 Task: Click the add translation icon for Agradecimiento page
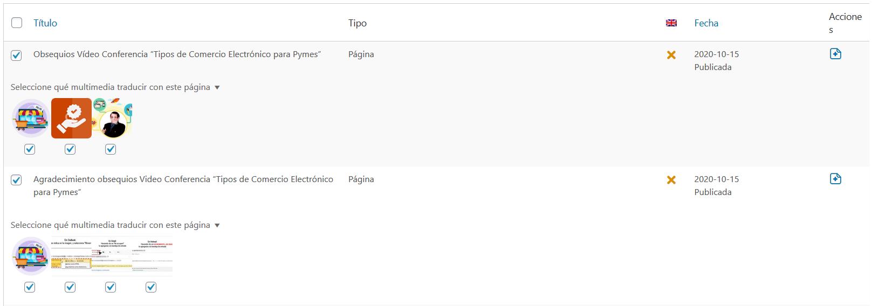tap(835, 179)
